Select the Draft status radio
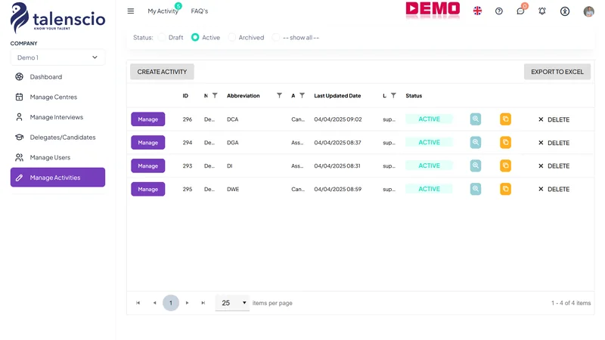605x340 pixels. (x=162, y=37)
